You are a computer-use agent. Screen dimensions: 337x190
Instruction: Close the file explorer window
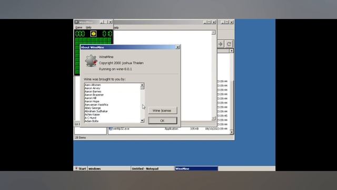[x=232, y=22]
